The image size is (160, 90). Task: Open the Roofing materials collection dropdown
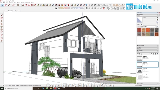coord(150,26)
